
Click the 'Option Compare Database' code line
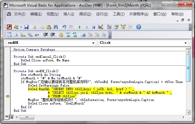[x=34, y=49]
